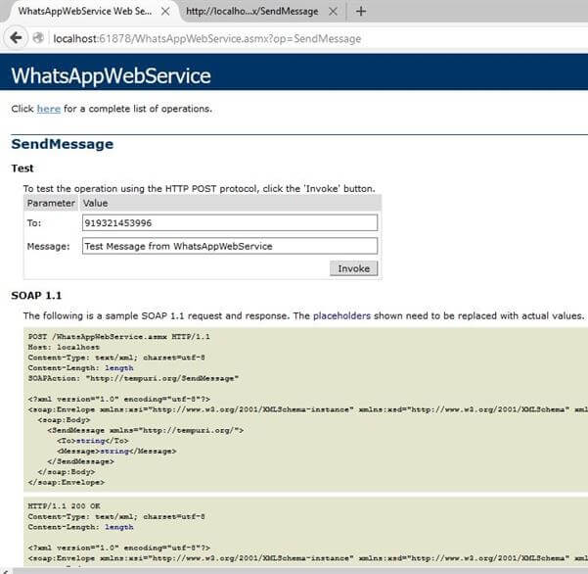Click the 'Message:' parameter label
The height and width of the screenshot is (574, 588).
[x=48, y=247]
